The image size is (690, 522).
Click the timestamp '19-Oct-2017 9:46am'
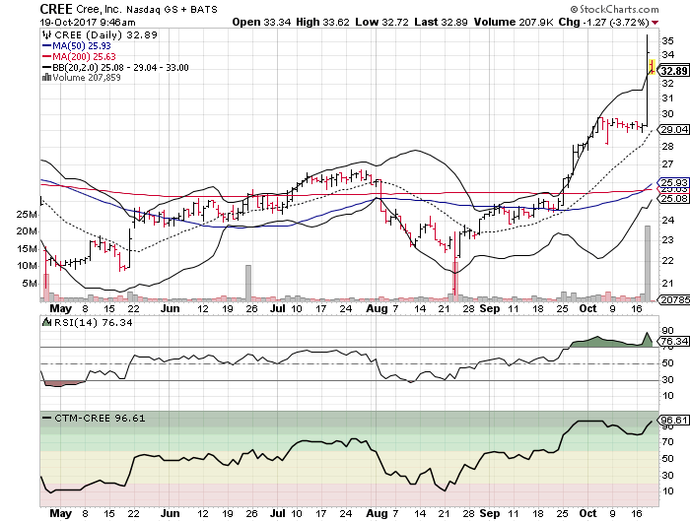[x=88, y=23]
